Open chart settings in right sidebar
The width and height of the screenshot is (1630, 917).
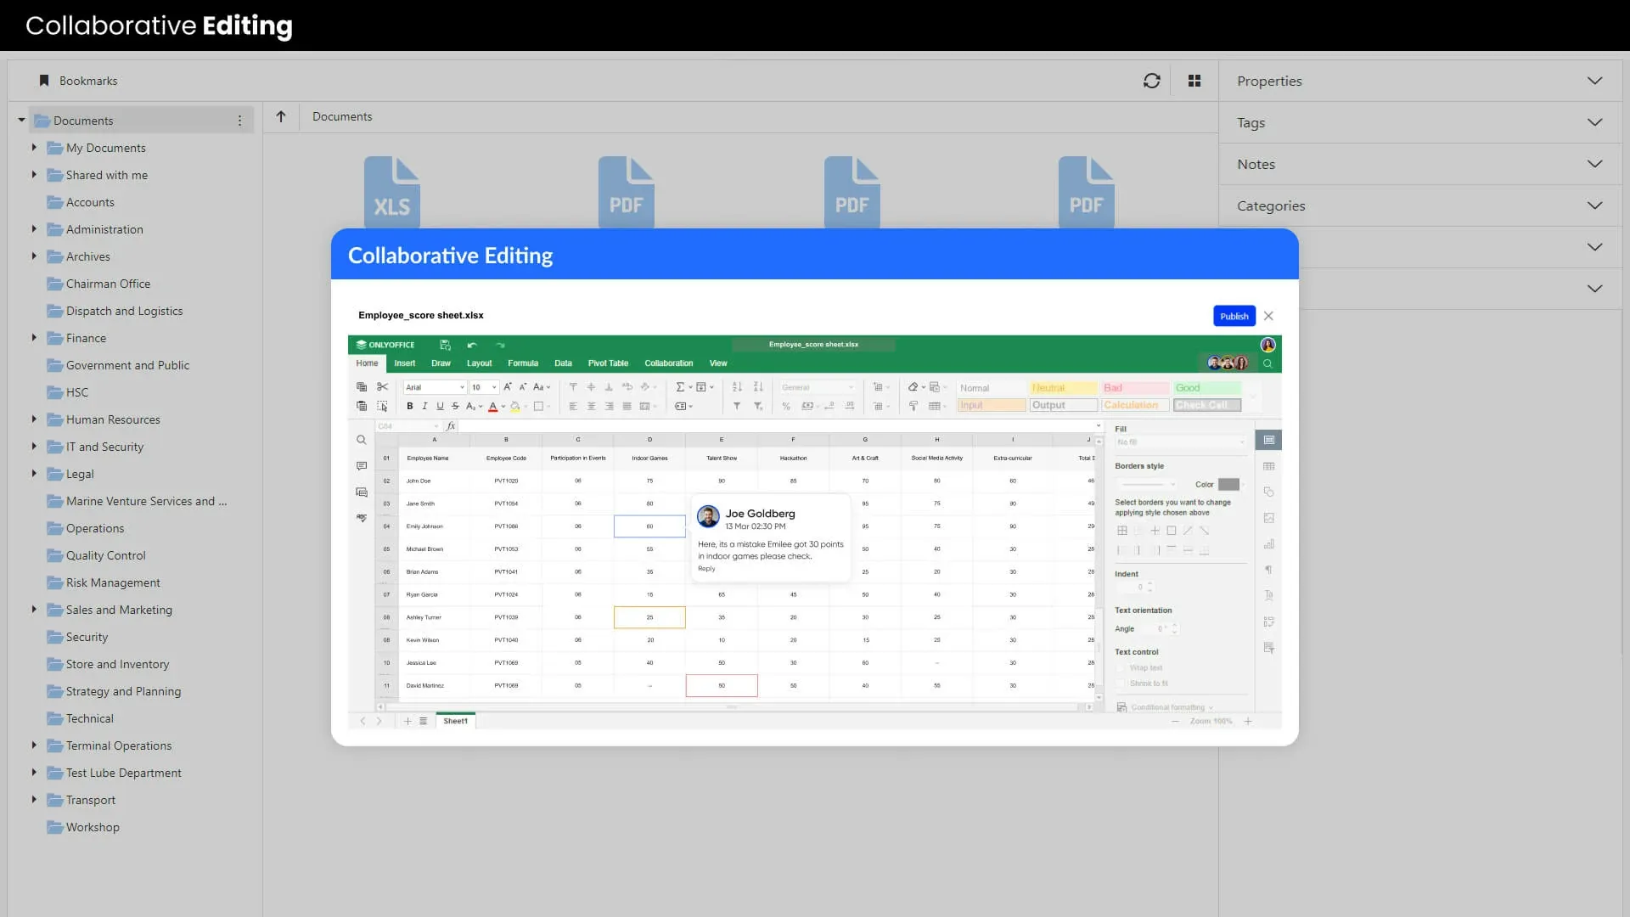coord(1268,544)
